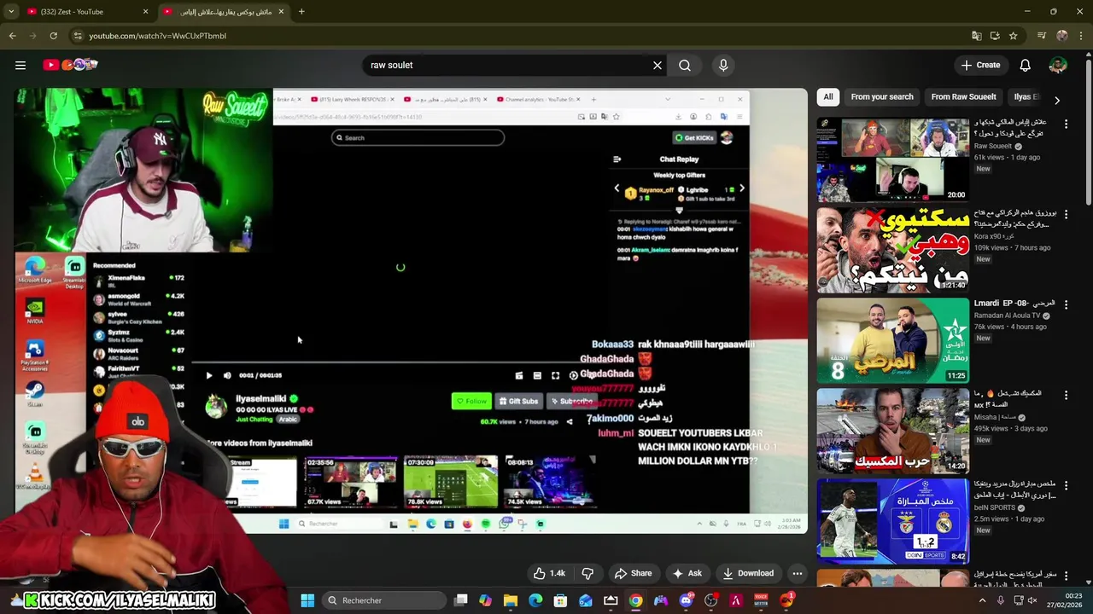Screen dimensions: 1093x614
Task: Share the video
Action: pos(633,573)
